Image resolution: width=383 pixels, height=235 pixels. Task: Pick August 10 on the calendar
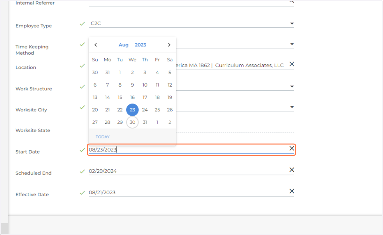click(x=145, y=85)
